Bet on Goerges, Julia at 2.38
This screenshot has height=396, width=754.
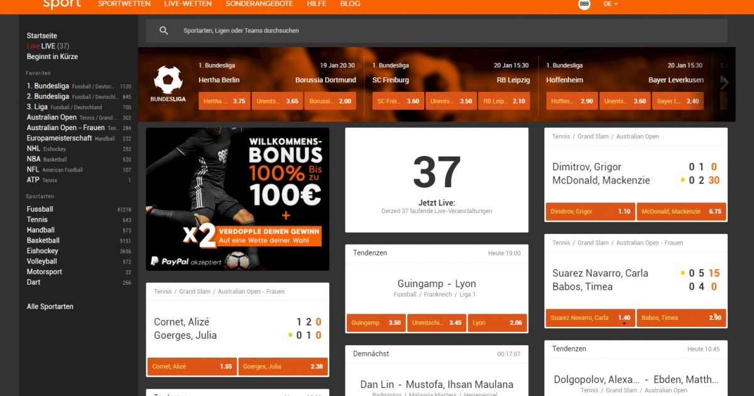(x=283, y=366)
